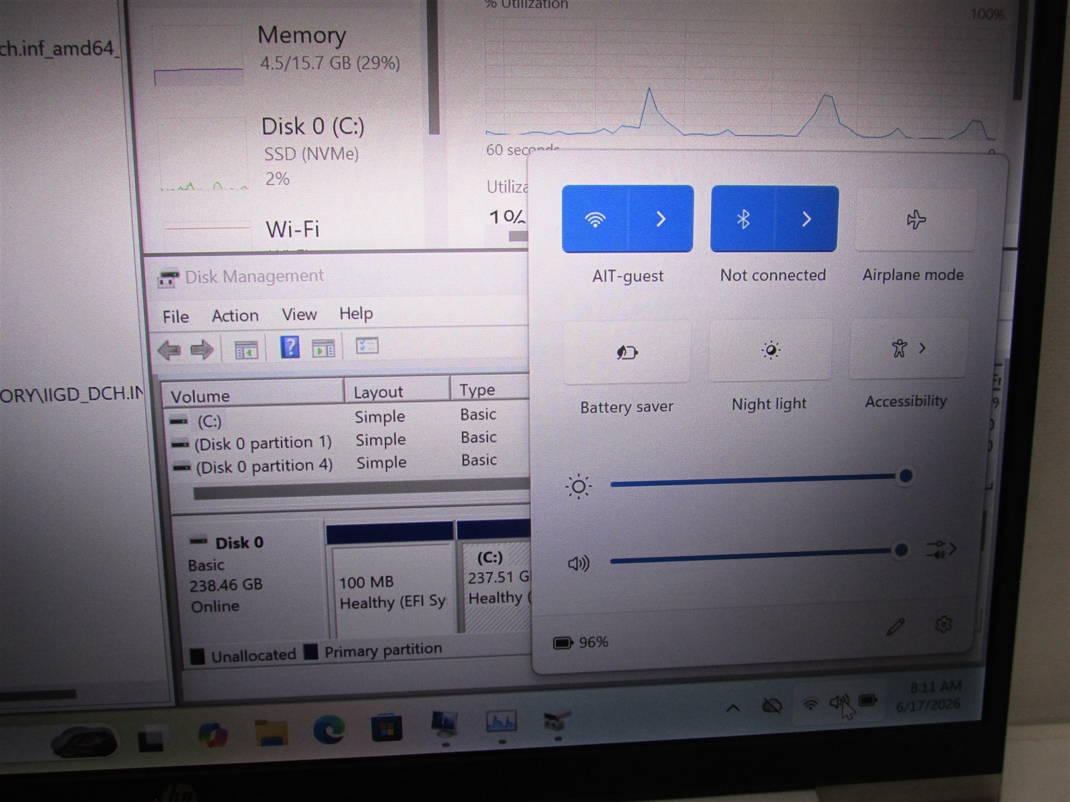Open the Wi-Fi networks list chevron
This screenshot has width=1070, height=802.
coord(661,219)
